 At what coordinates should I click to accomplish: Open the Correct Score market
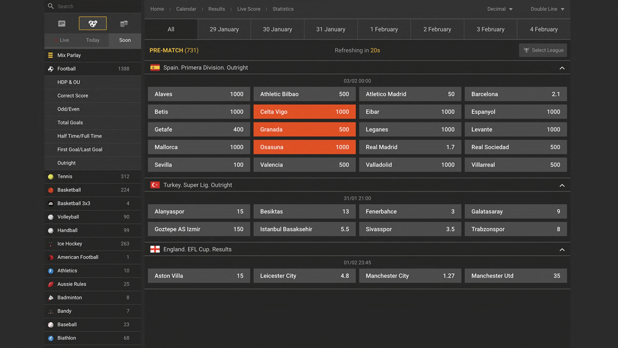(x=93, y=95)
